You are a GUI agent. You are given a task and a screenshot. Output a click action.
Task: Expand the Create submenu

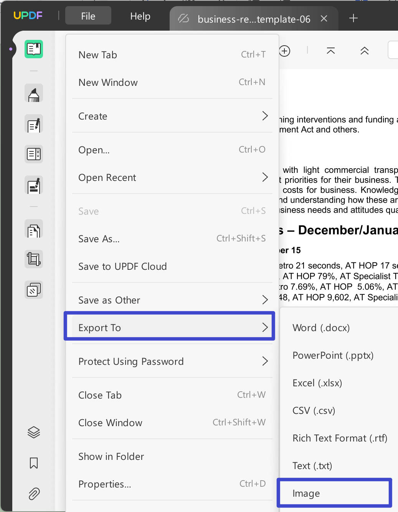coord(172,116)
